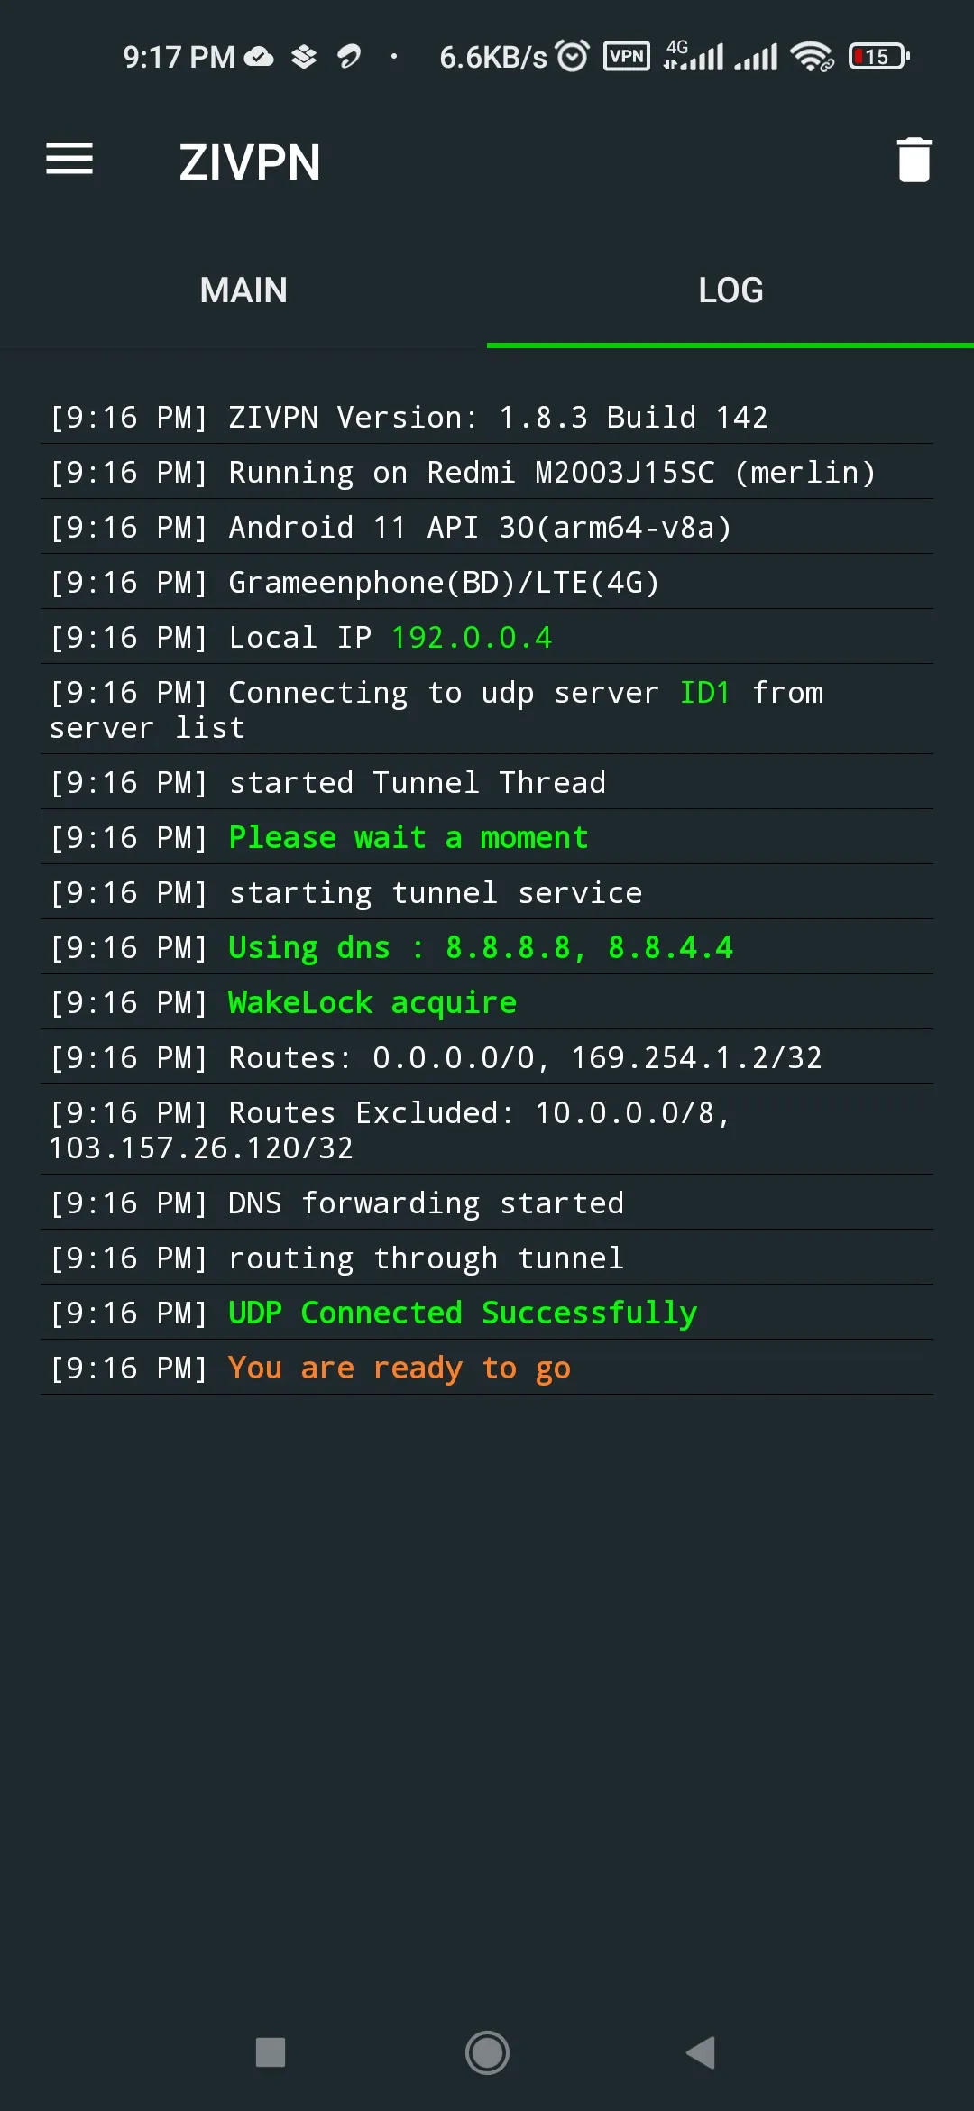This screenshot has height=2111, width=974.
Task: Tap the cloud sync status icon
Action: (x=259, y=55)
